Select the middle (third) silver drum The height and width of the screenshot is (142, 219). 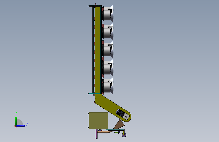click(x=108, y=50)
